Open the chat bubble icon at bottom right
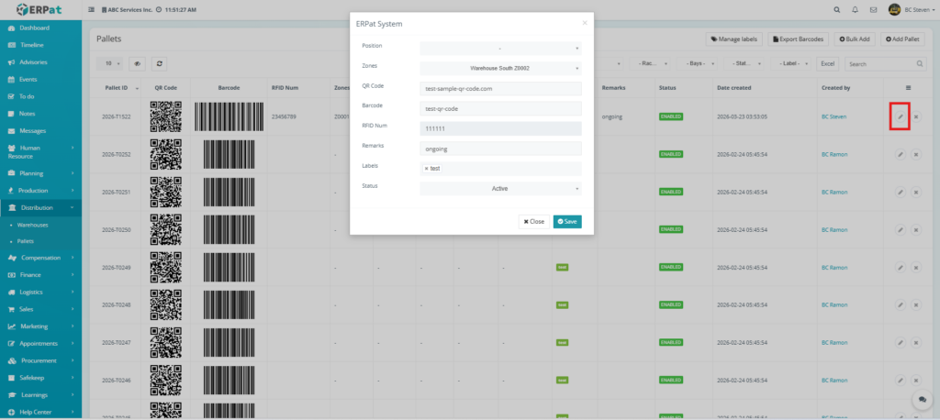 (920, 401)
